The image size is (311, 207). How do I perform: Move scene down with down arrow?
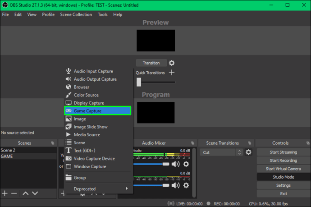35,193
